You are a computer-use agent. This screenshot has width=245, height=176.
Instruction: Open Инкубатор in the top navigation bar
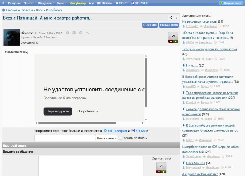point(78,3)
